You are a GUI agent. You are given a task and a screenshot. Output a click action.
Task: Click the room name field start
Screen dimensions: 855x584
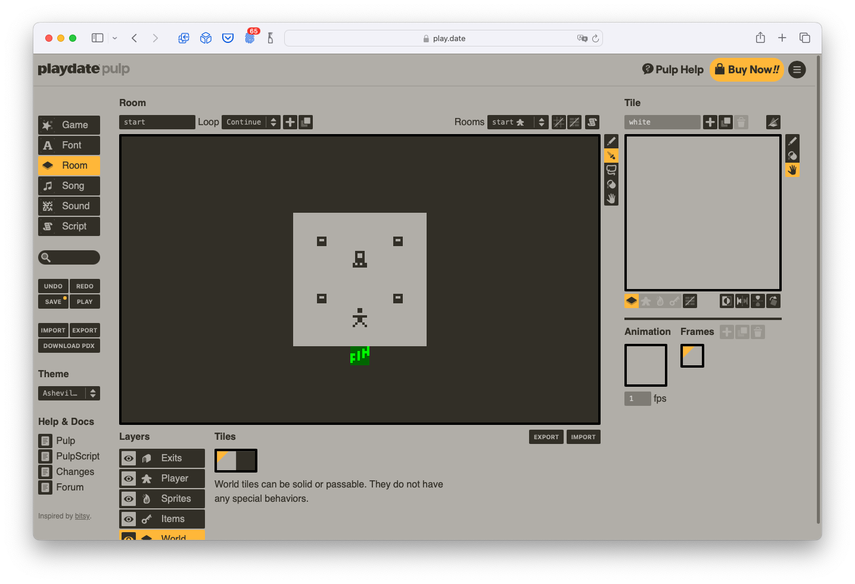point(157,122)
